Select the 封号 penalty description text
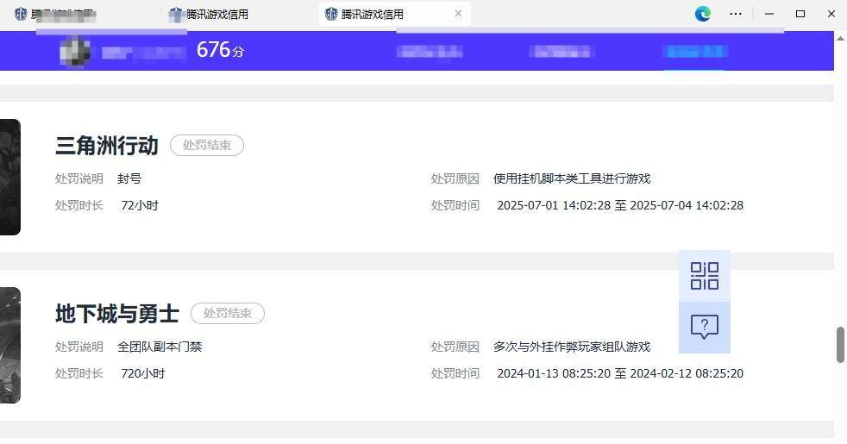 pyautogui.click(x=129, y=178)
